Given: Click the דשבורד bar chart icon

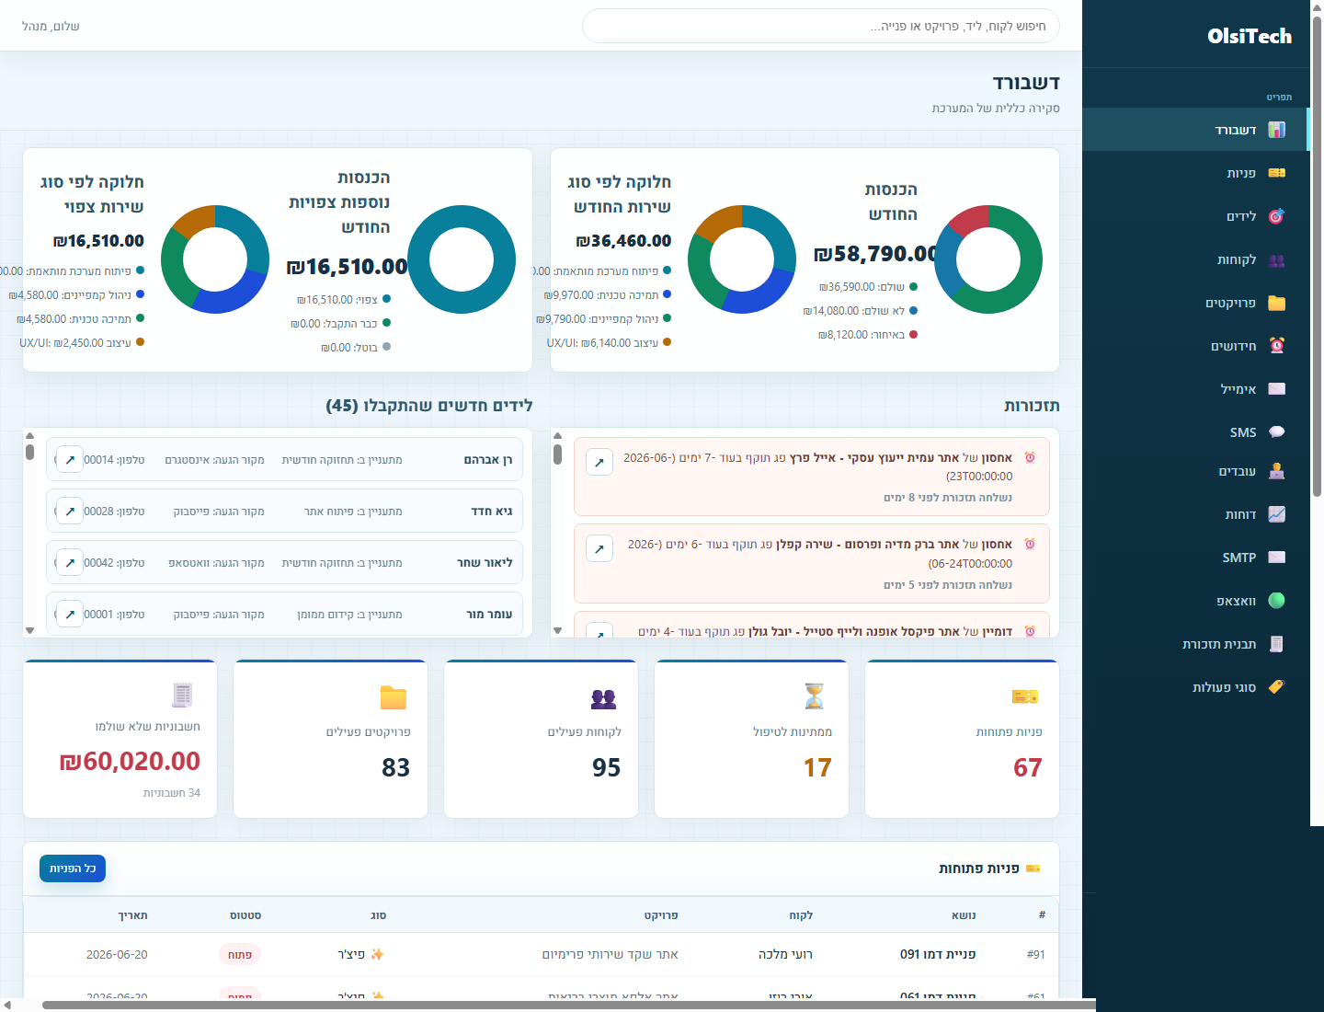Looking at the screenshot, I should (1276, 130).
